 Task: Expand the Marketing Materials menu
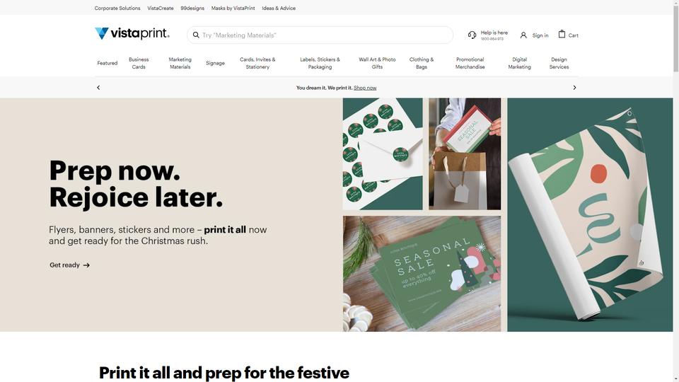[180, 63]
